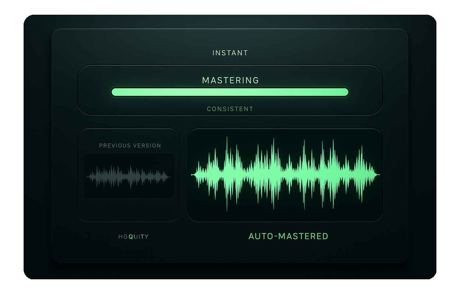Click the AUTO-MASTERED label

tap(288, 236)
